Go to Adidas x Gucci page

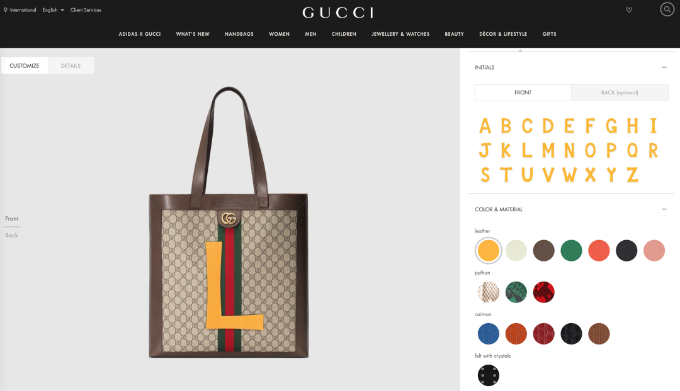pos(140,34)
